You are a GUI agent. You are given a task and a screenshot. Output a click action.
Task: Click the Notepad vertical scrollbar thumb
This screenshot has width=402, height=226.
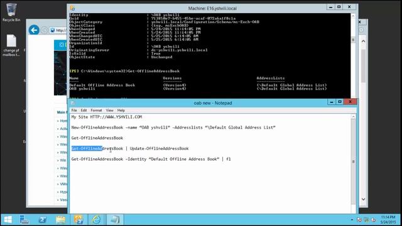pyautogui.click(x=353, y=161)
